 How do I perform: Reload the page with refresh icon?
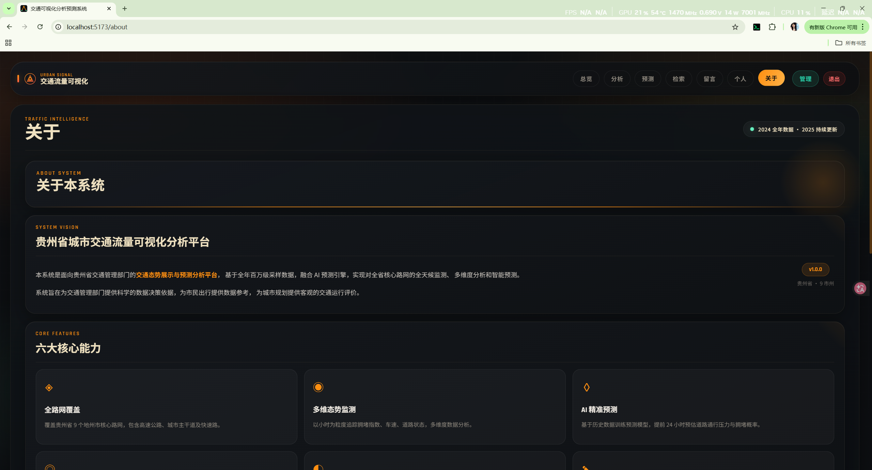click(40, 27)
